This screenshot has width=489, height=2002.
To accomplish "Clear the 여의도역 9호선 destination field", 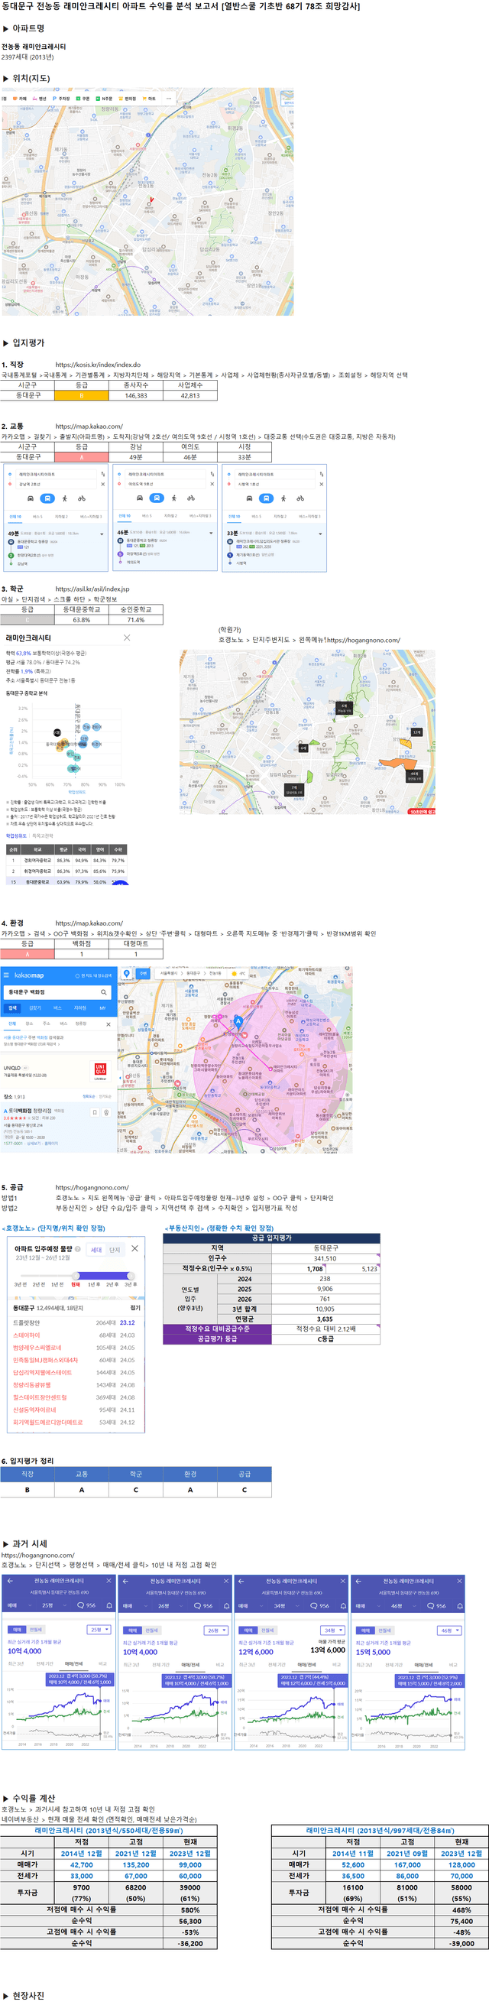I will (212, 484).
